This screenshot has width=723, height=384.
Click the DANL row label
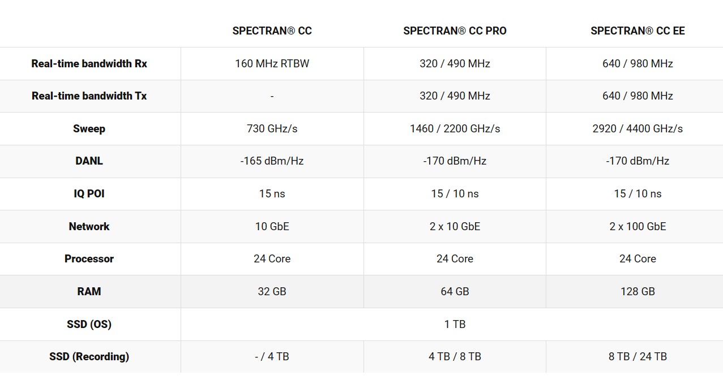tap(89, 161)
